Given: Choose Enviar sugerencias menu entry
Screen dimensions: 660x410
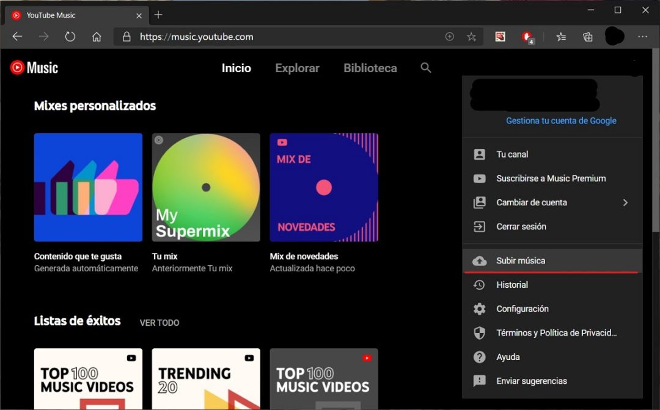Looking at the screenshot, I should pyautogui.click(x=552, y=381).
